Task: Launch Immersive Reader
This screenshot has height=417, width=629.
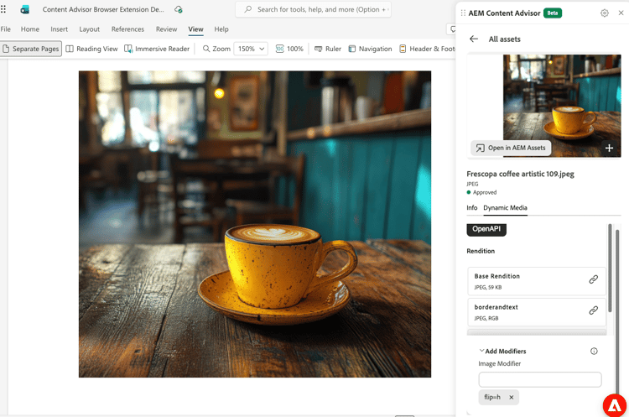Action: (x=157, y=49)
